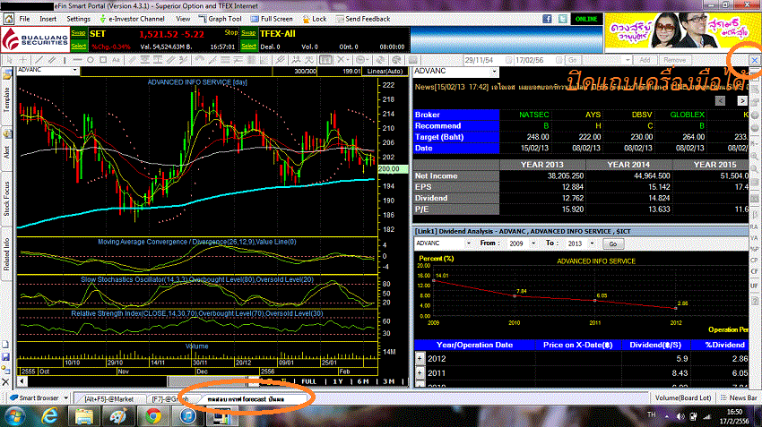Open the View menu

pyautogui.click(x=183, y=19)
